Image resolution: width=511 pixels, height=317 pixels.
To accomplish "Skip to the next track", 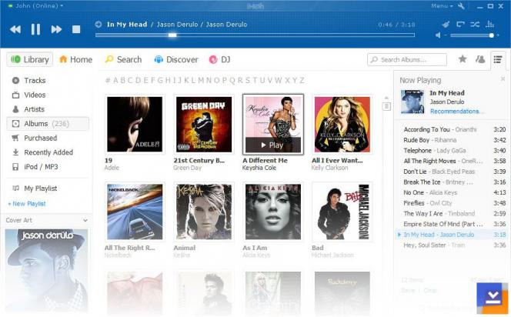I will (x=56, y=29).
